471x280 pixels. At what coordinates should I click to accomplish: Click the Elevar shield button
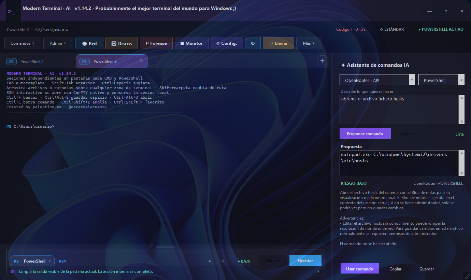(279, 43)
